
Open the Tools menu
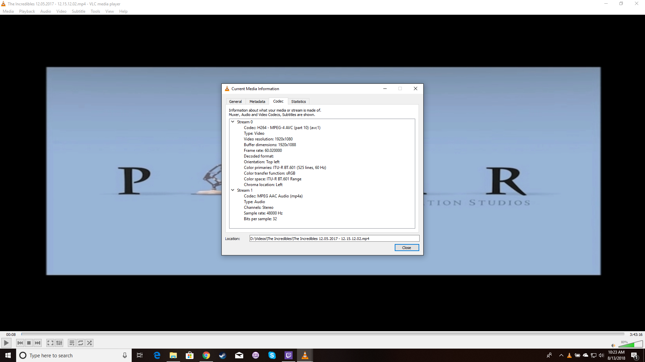95,11
